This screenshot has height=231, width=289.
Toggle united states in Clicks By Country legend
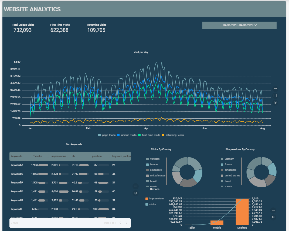click(x=156, y=176)
